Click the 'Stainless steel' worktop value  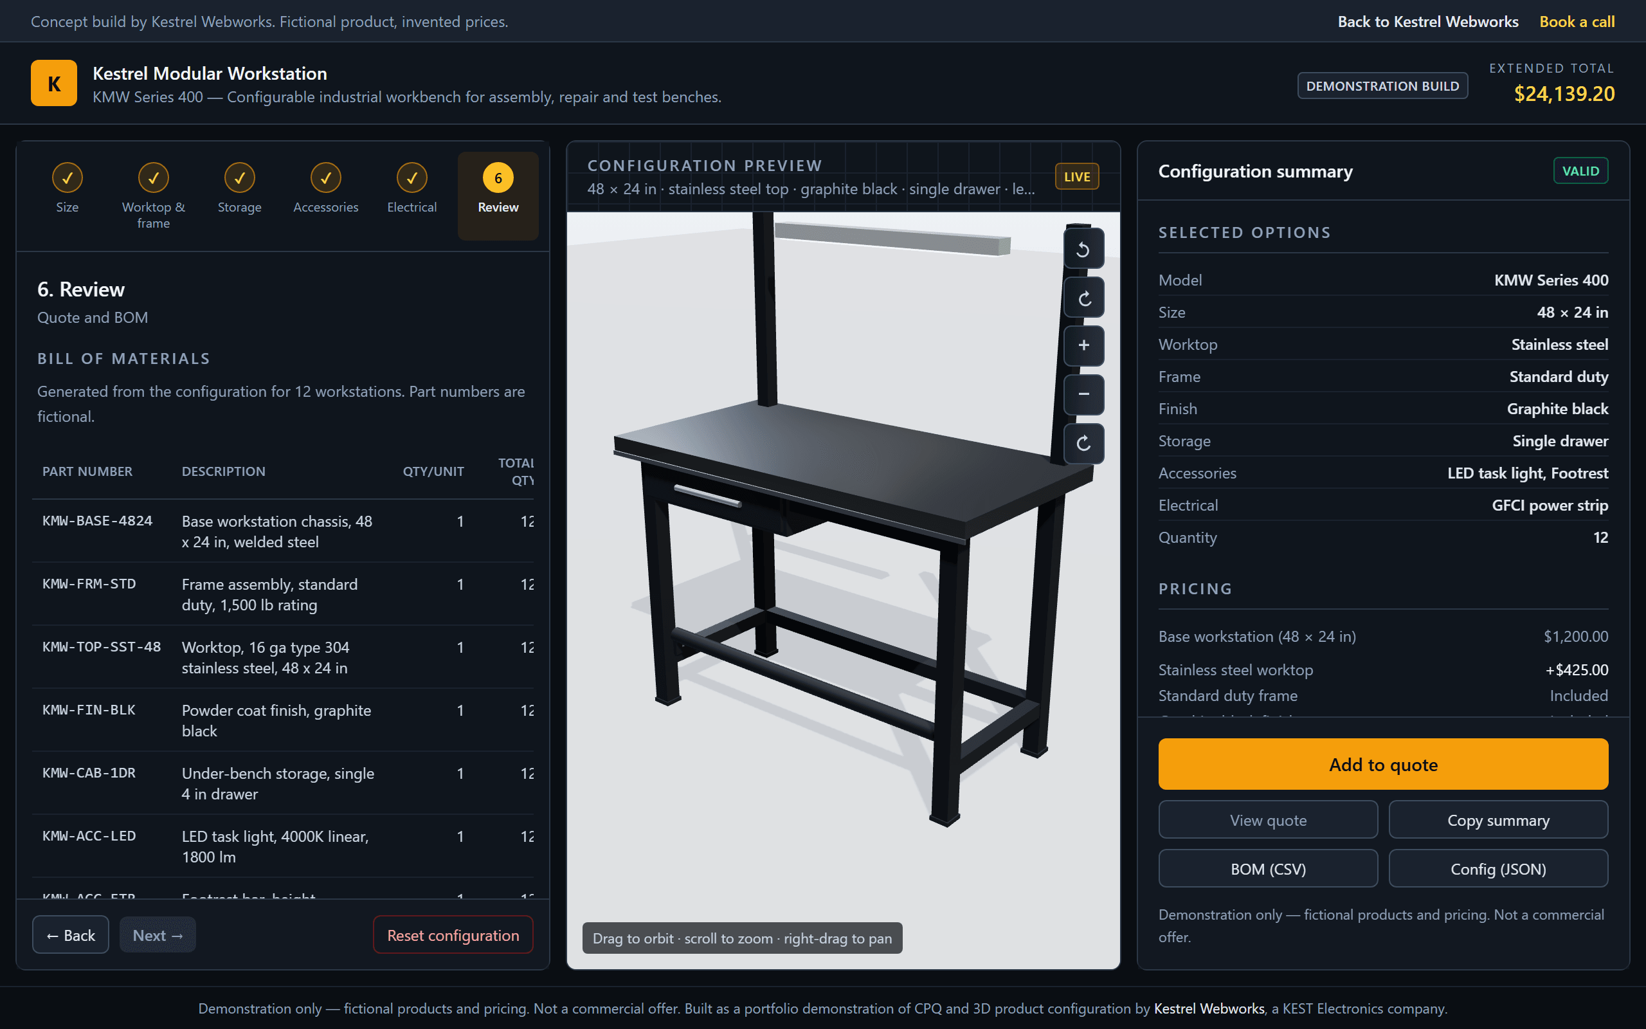point(1560,344)
